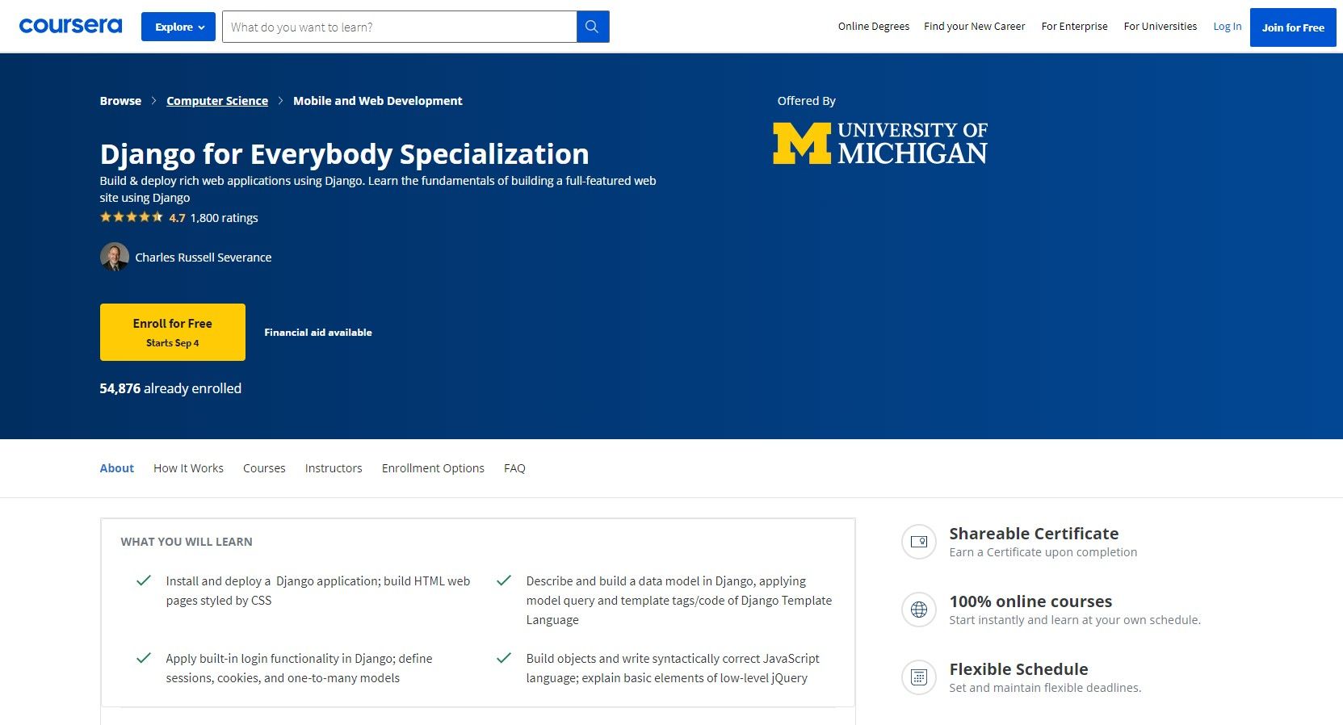Open the Courses tab
1343x725 pixels.
click(x=264, y=468)
